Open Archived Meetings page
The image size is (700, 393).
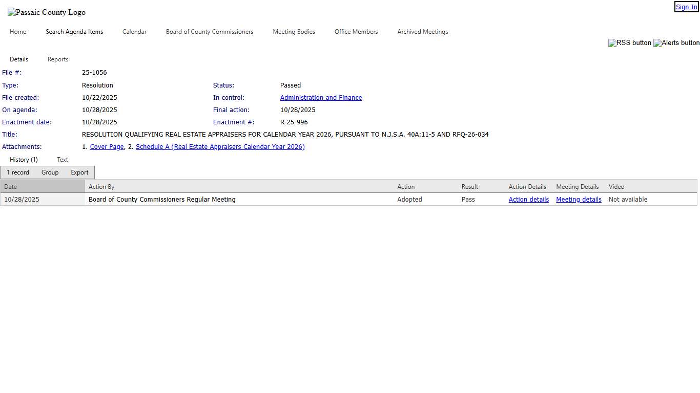[422, 32]
